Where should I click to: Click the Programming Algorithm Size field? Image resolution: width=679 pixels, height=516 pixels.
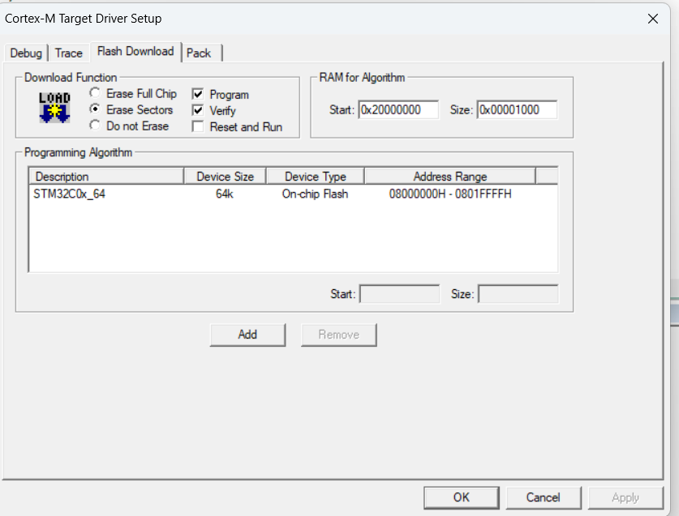518,294
